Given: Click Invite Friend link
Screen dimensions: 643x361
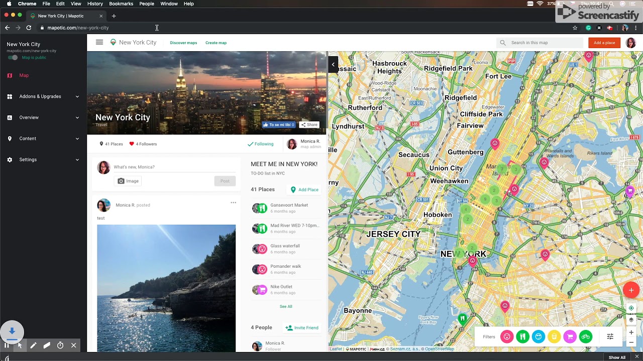Looking at the screenshot, I should (x=302, y=328).
